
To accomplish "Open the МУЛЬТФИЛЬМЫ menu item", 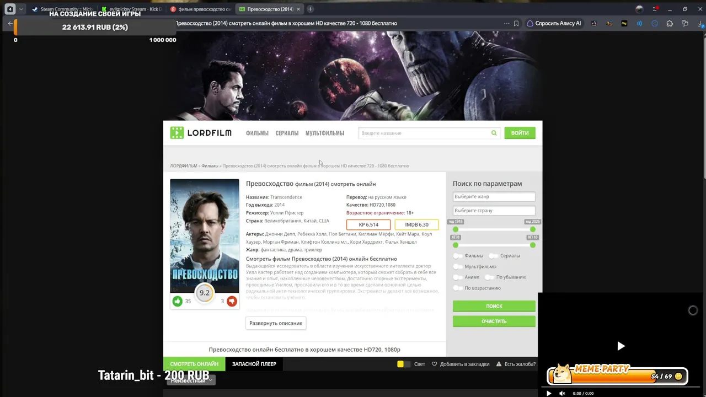I will click(325, 133).
